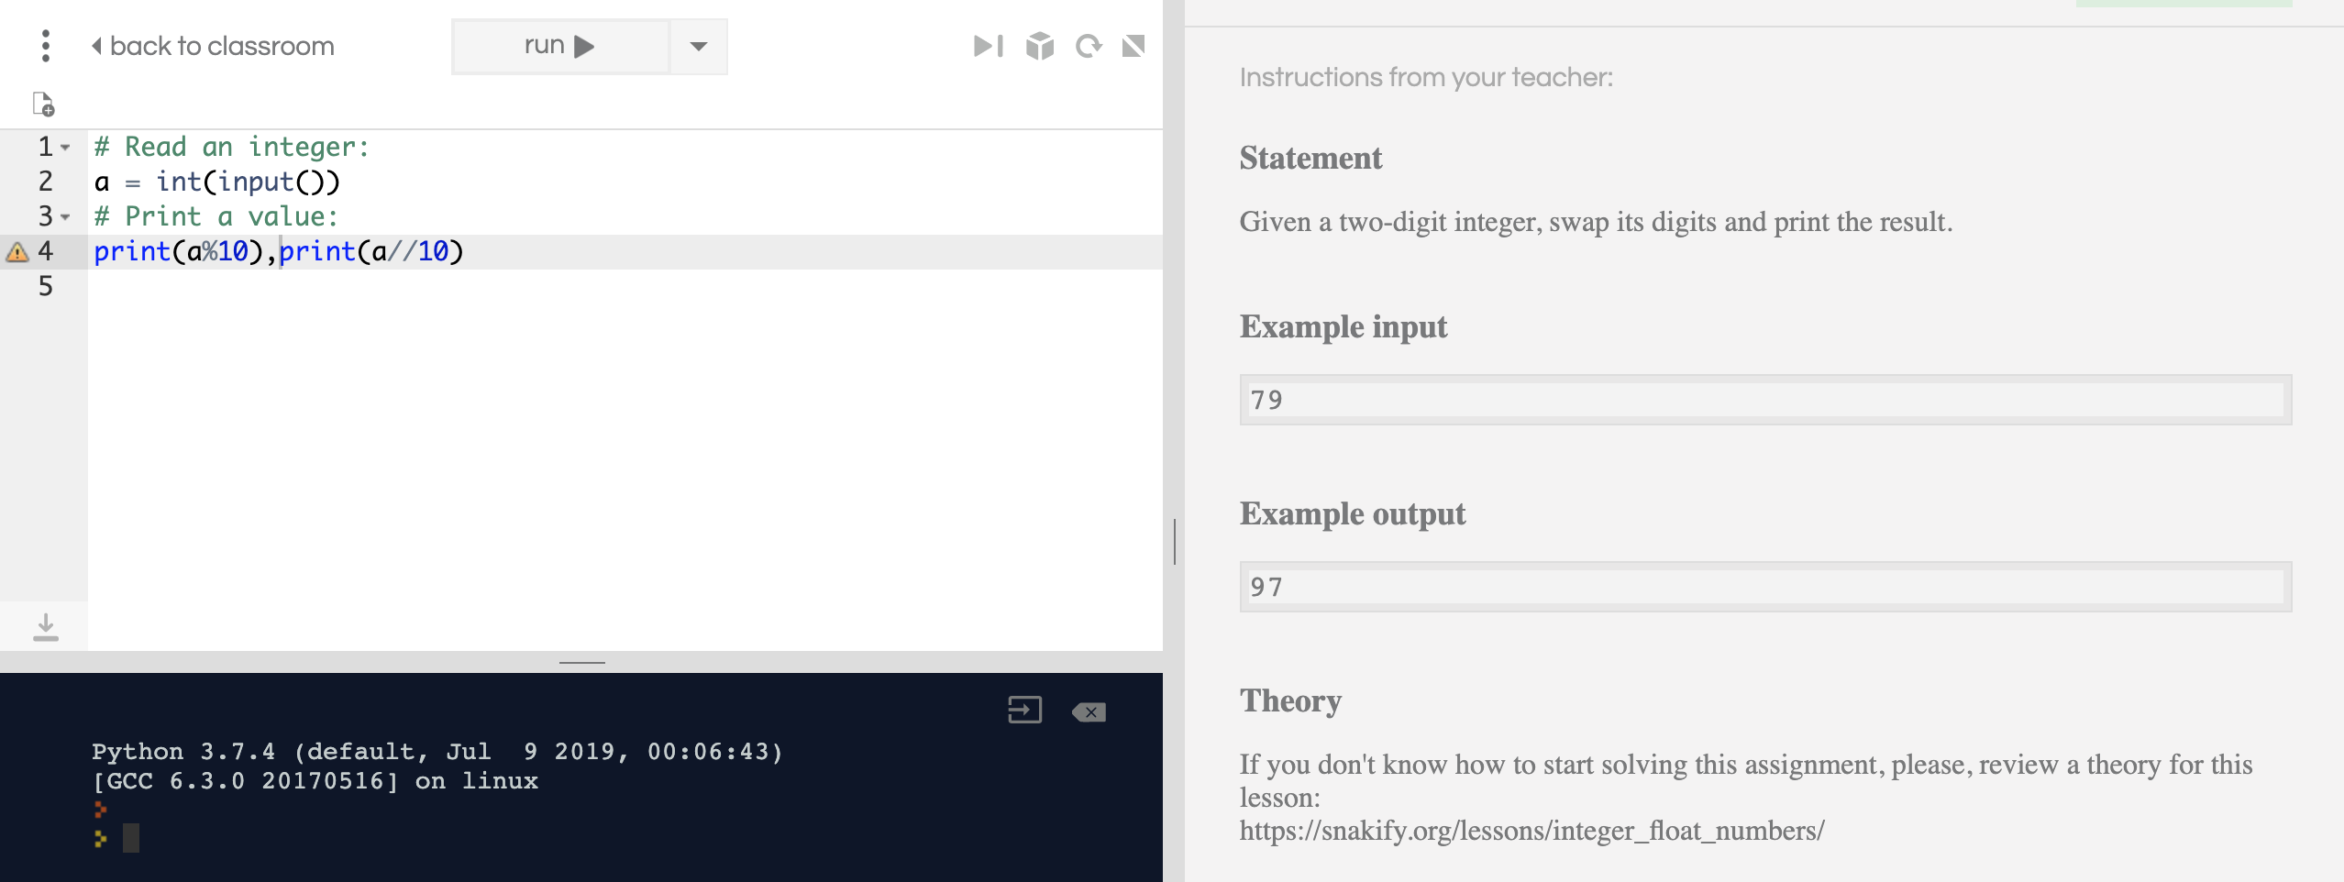The width and height of the screenshot is (2344, 882).
Task: Click the restart interpreter icon
Action: (1089, 45)
